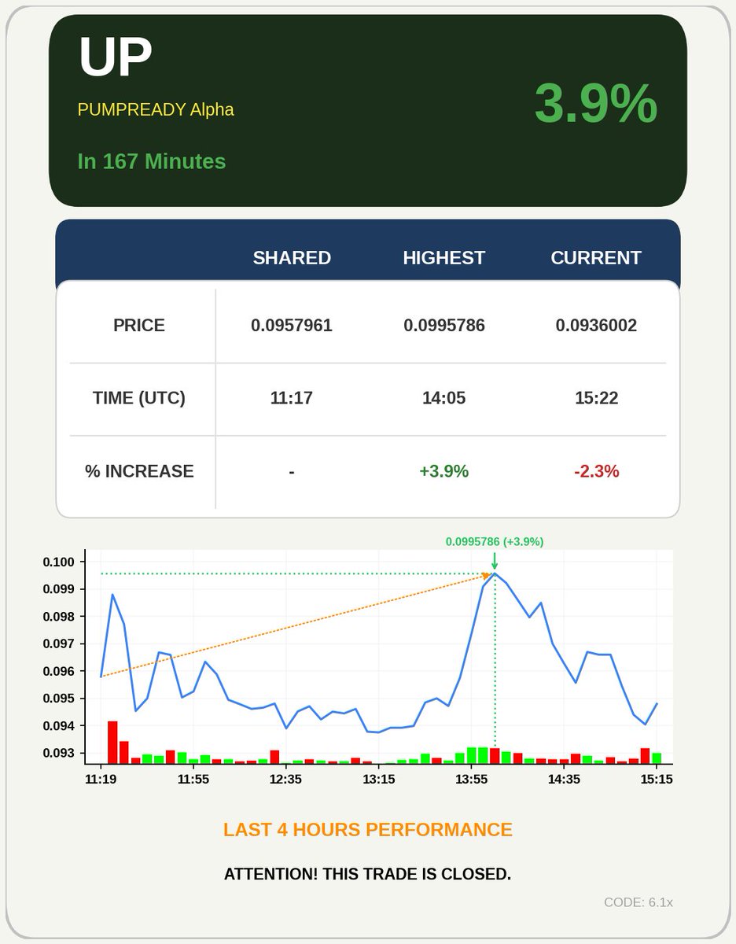Select the 'PUMPREADY Alpha' label
Viewport: 736px width, 944px height.
pyautogui.click(x=156, y=109)
